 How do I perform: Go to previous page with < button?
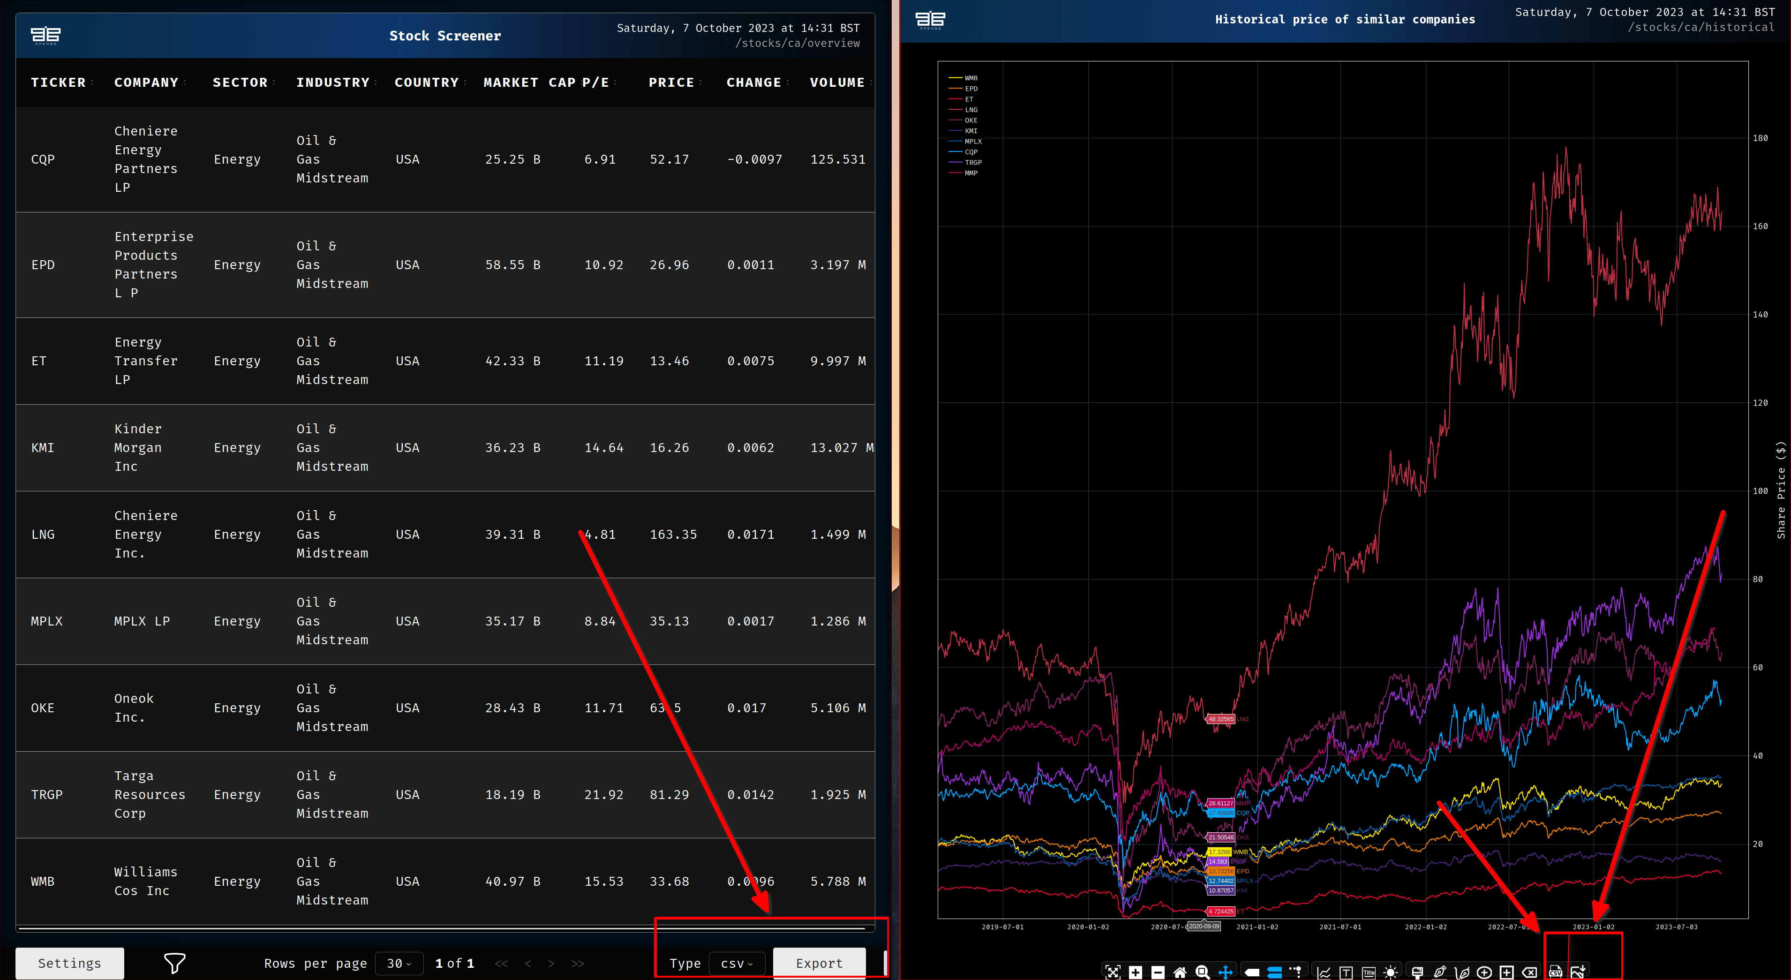tap(528, 963)
